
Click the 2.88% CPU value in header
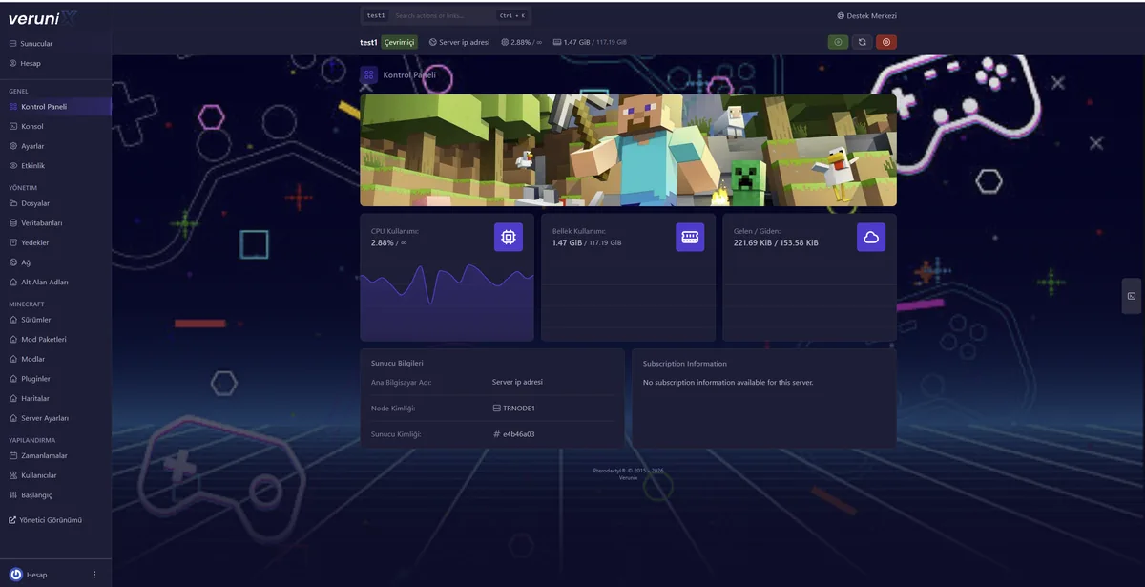[x=520, y=42]
